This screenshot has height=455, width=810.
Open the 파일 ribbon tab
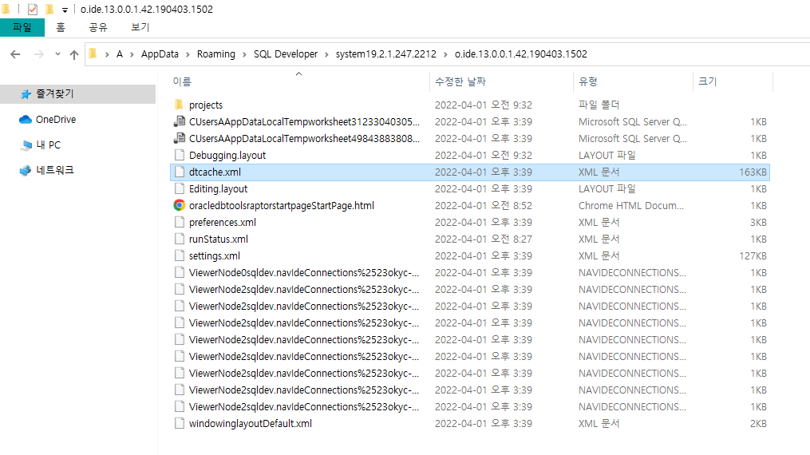coord(22,27)
